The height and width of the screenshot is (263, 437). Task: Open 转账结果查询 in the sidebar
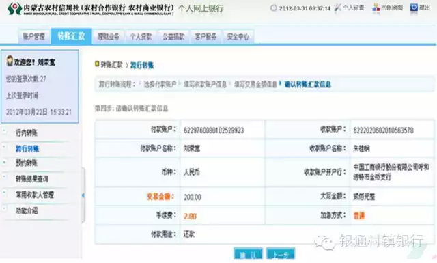32,179
